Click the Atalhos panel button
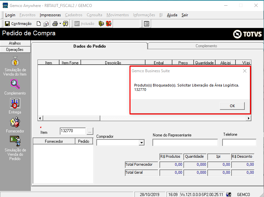The width and height of the screenshot is (264, 197). pyautogui.click(x=15, y=43)
